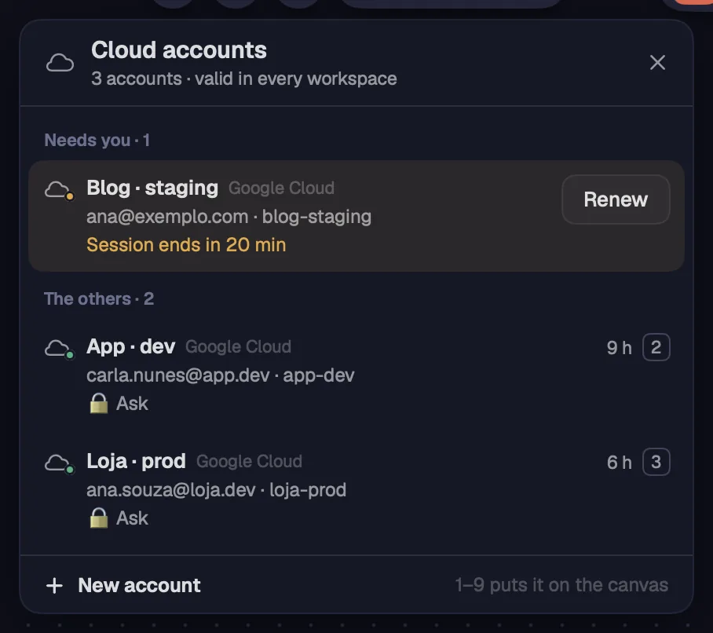
Task: Click The others · 2 section header
Action: click(99, 298)
